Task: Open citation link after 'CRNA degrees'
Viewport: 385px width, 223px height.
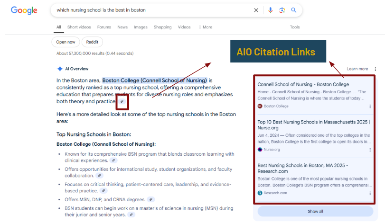Action: coord(151,199)
